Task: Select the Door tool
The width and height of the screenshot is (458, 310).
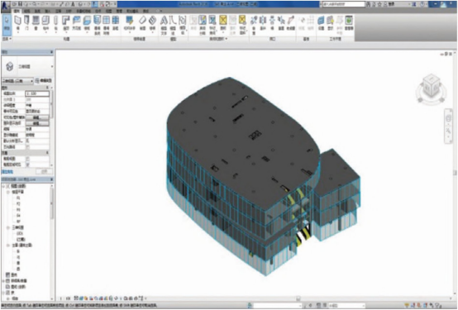Action: (27, 23)
